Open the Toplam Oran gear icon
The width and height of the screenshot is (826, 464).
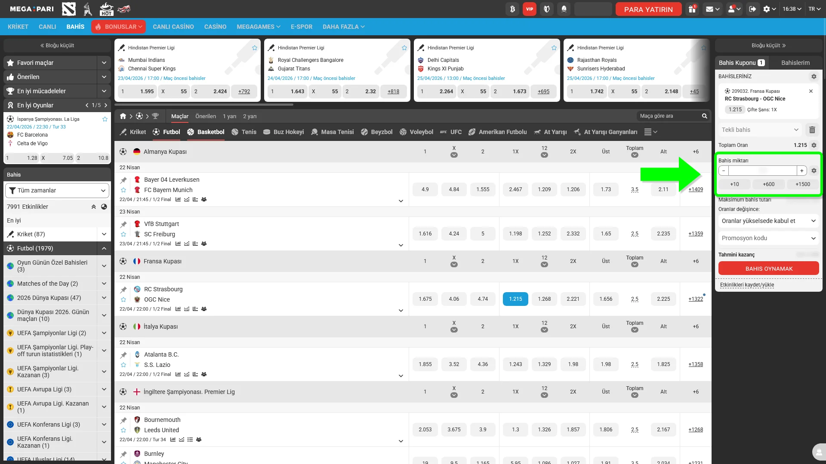[x=814, y=145]
